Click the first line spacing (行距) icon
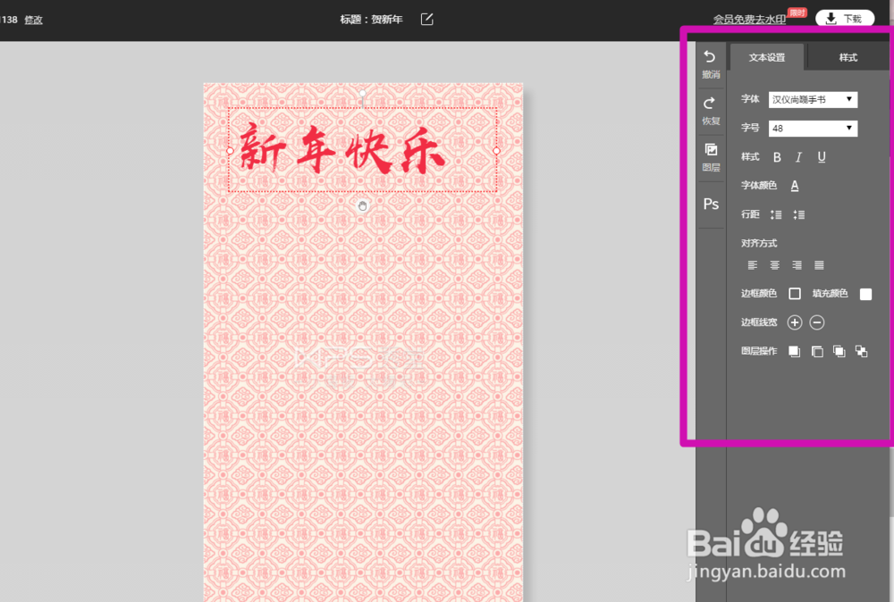This screenshot has width=894, height=602. tap(776, 214)
